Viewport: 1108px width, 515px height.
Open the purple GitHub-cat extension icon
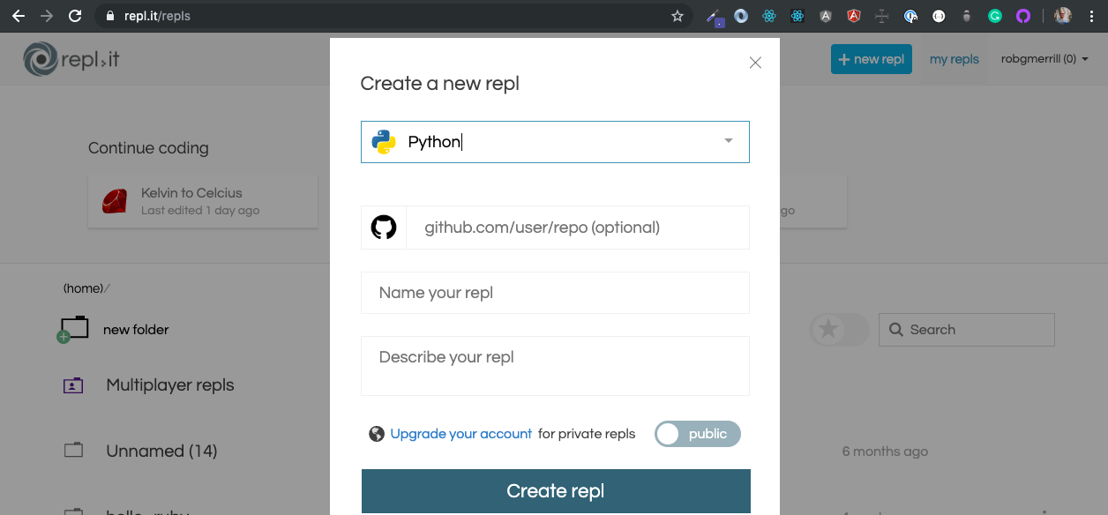pyautogui.click(x=1023, y=16)
